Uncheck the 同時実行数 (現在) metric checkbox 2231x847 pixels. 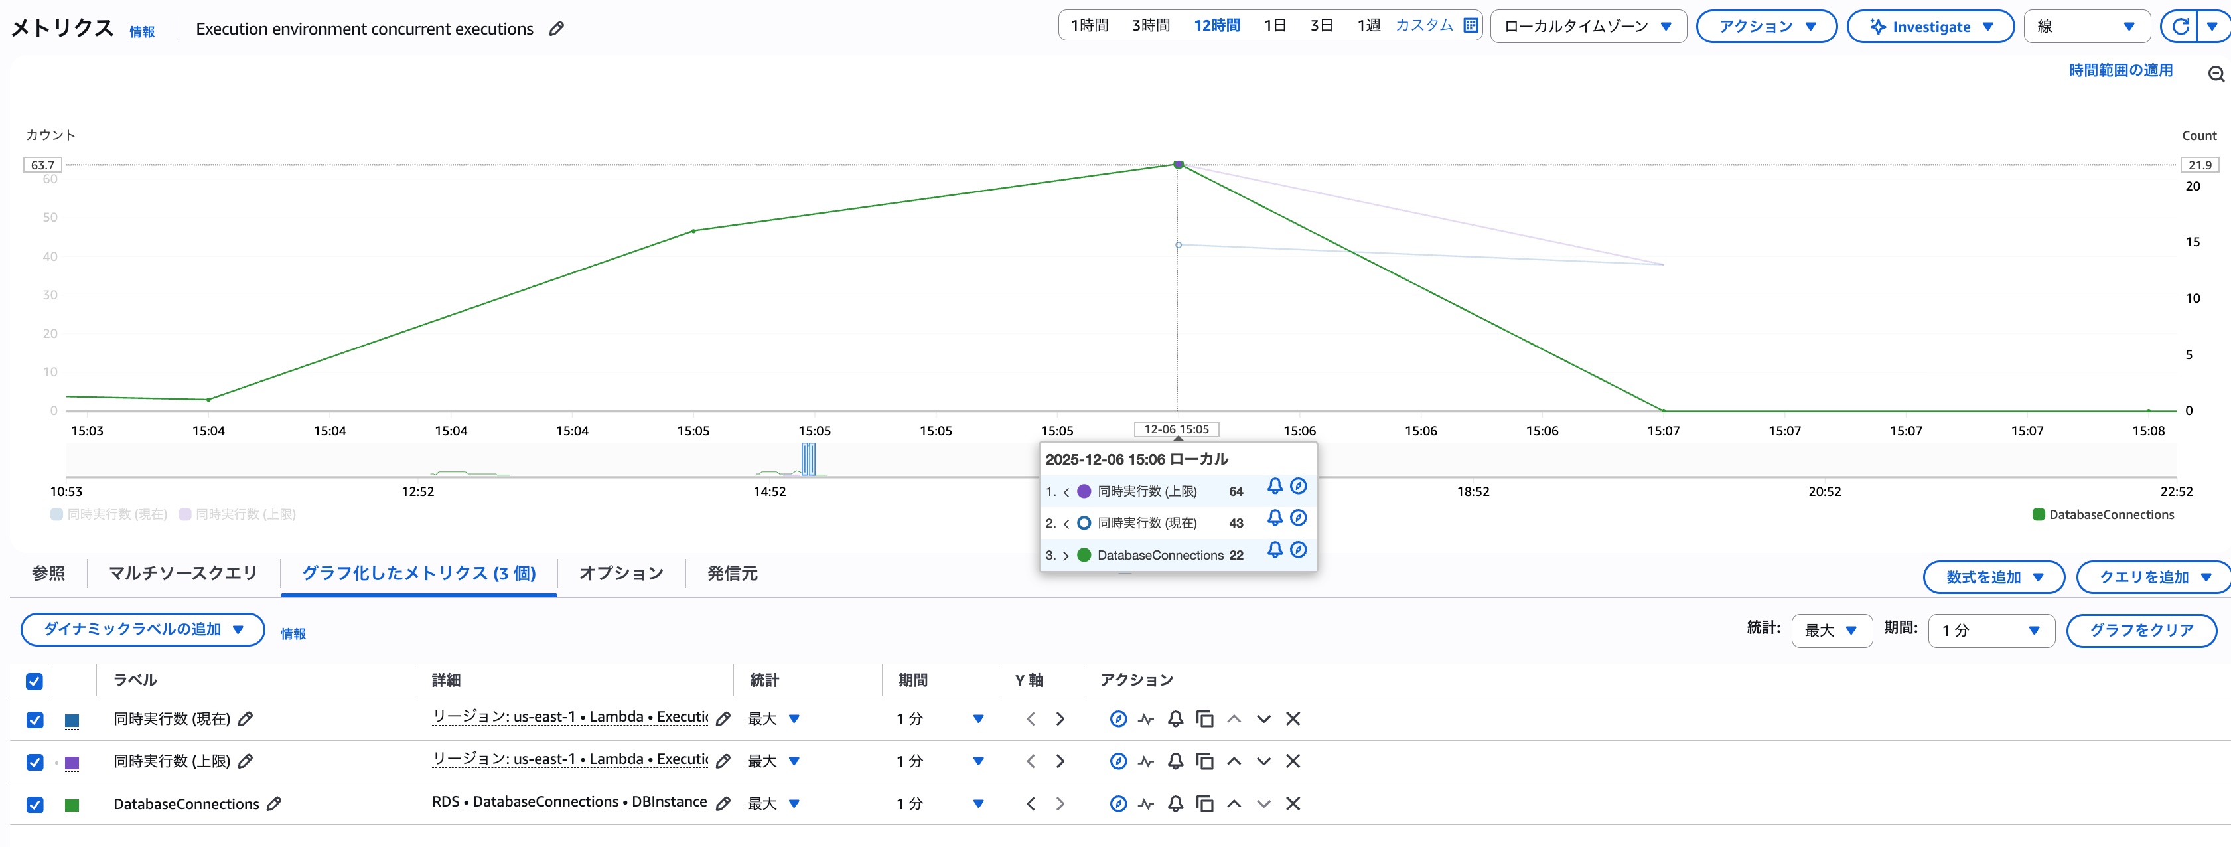click(35, 720)
